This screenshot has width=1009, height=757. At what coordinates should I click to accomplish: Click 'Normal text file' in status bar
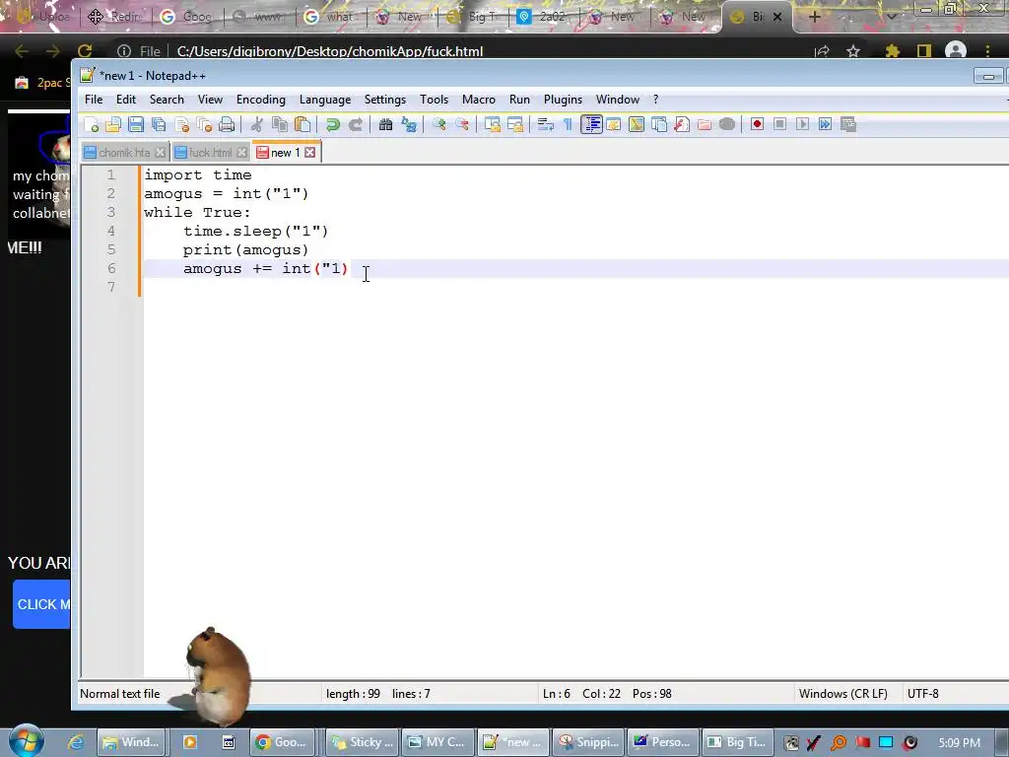[119, 694]
